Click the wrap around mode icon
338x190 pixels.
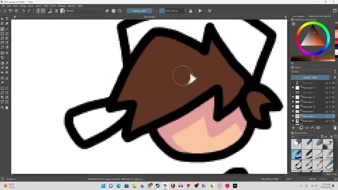pos(210,11)
